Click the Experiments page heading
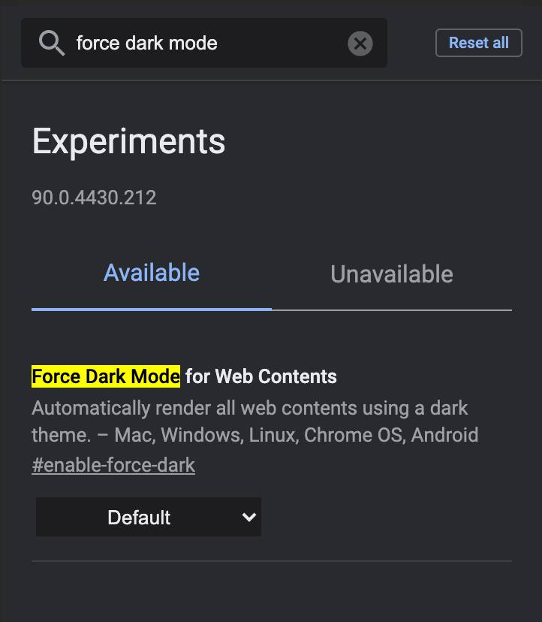542x622 pixels. pyautogui.click(x=128, y=141)
